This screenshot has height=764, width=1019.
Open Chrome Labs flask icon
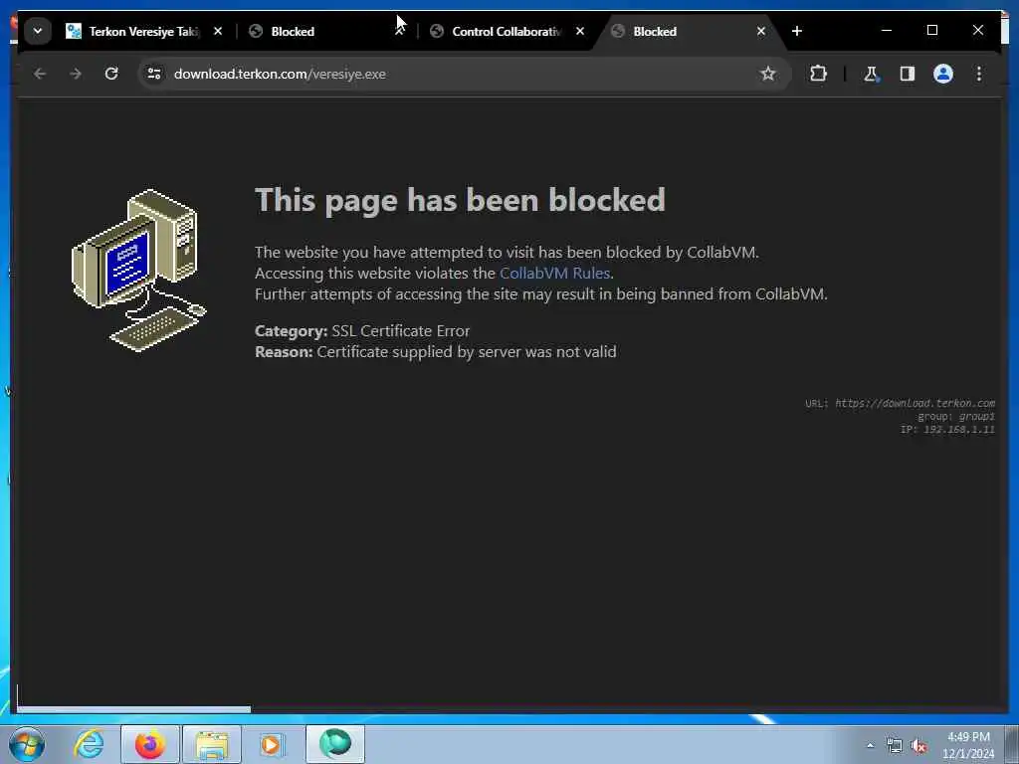pos(871,74)
